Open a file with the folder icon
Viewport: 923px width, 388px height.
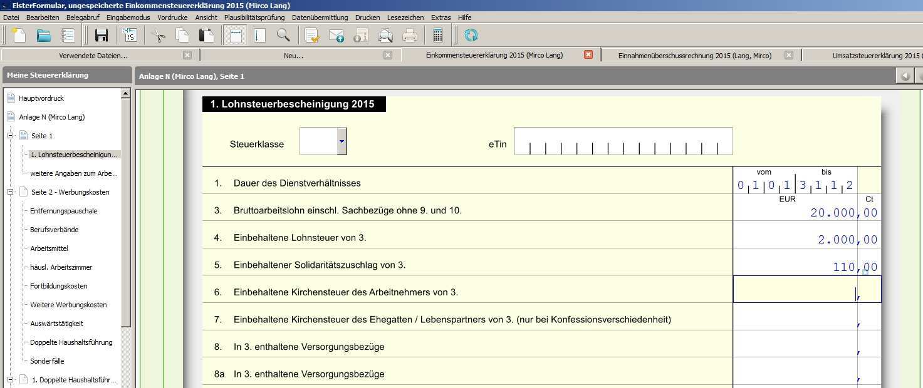43,35
